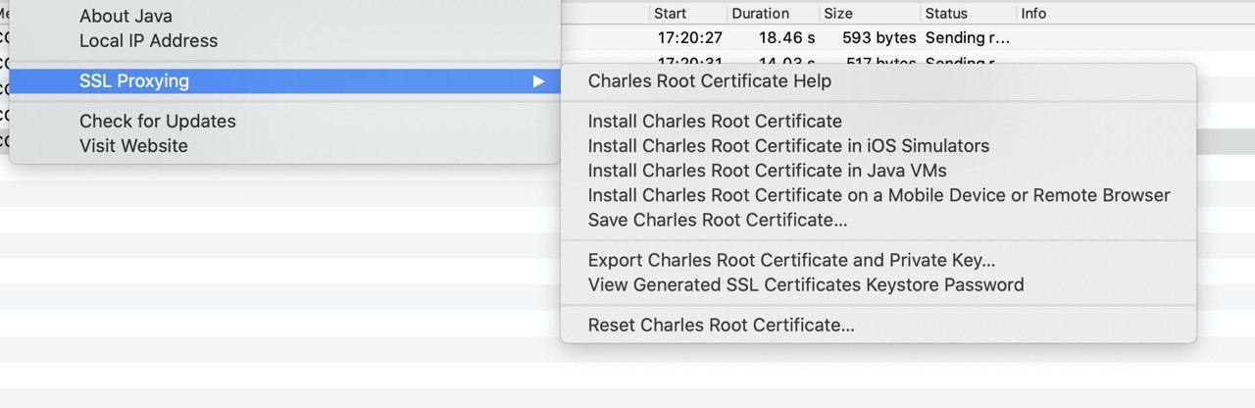
Task: Open the SSL Proxying submenu
Action: click(284, 80)
